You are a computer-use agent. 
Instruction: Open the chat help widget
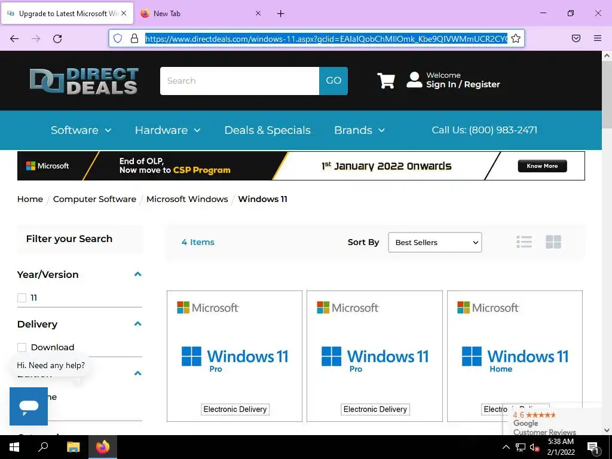29,406
